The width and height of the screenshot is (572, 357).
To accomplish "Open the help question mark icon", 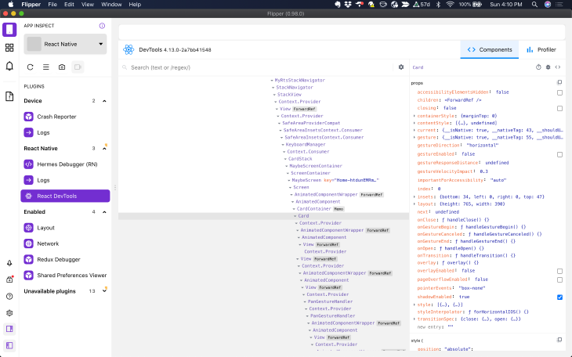I will [9, 297].
